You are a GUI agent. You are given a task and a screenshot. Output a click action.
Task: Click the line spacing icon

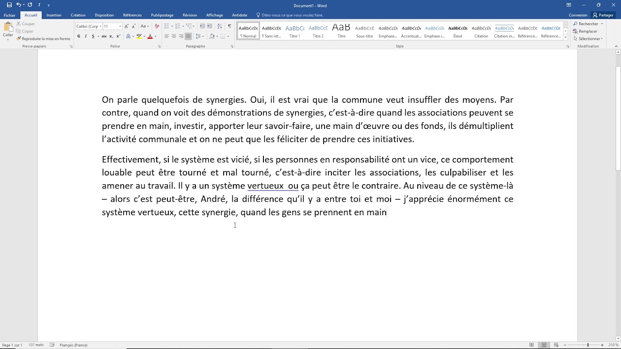tap(198, 36)
